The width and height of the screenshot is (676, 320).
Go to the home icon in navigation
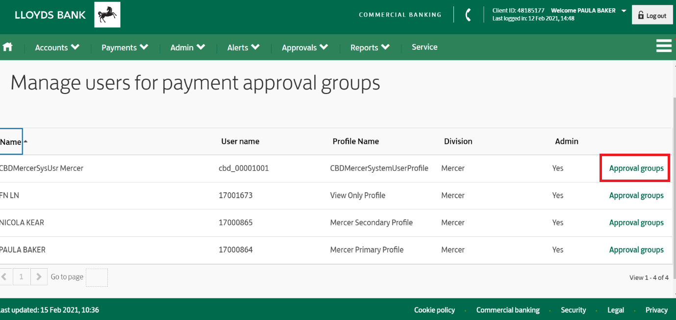[7, 47]
